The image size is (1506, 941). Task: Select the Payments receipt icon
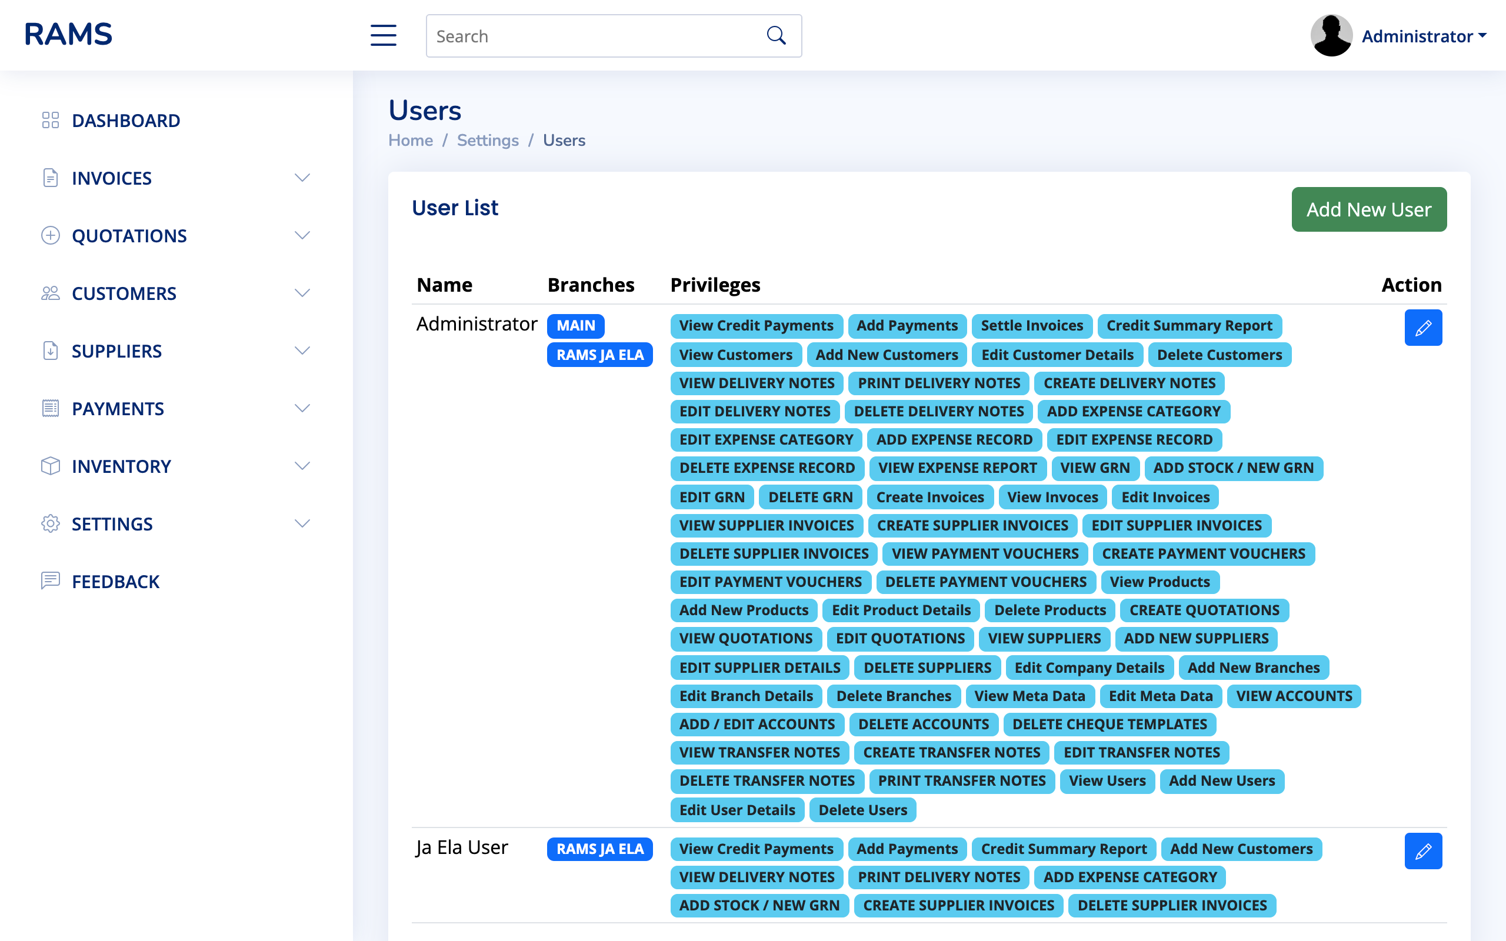pos(51,408)
